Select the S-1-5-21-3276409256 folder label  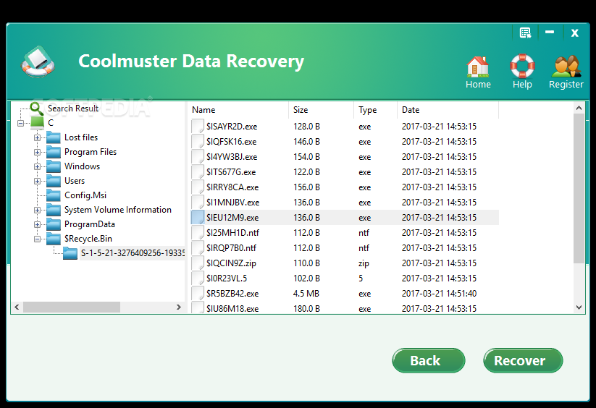click(x=133, y=253)
